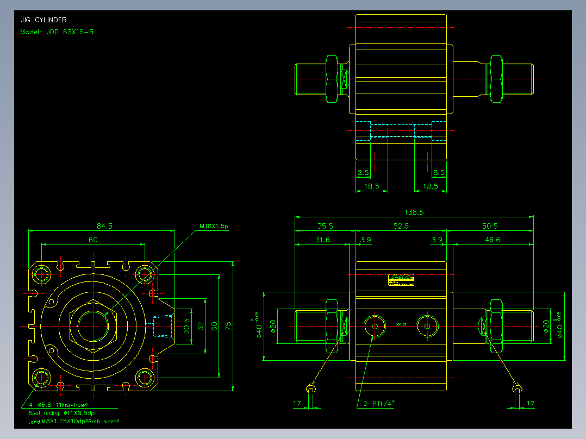Image resolution: width=586 pixels, height=439 pixels.
Task: Select the "84.5" width dimension
Action: click(x=104, y=226)
